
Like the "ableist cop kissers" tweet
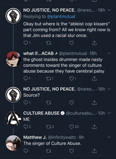72,43
